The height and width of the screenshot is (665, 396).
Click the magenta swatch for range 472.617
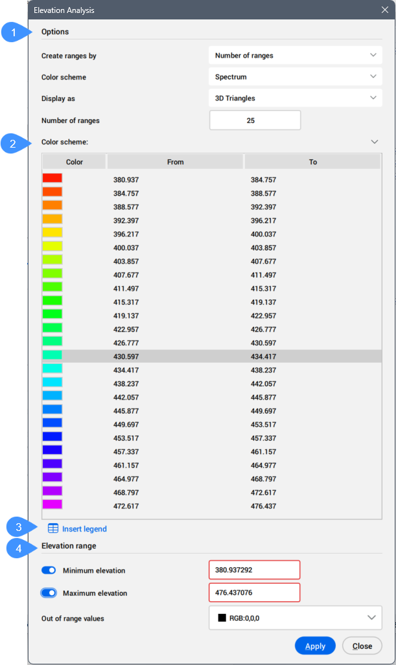52,504
